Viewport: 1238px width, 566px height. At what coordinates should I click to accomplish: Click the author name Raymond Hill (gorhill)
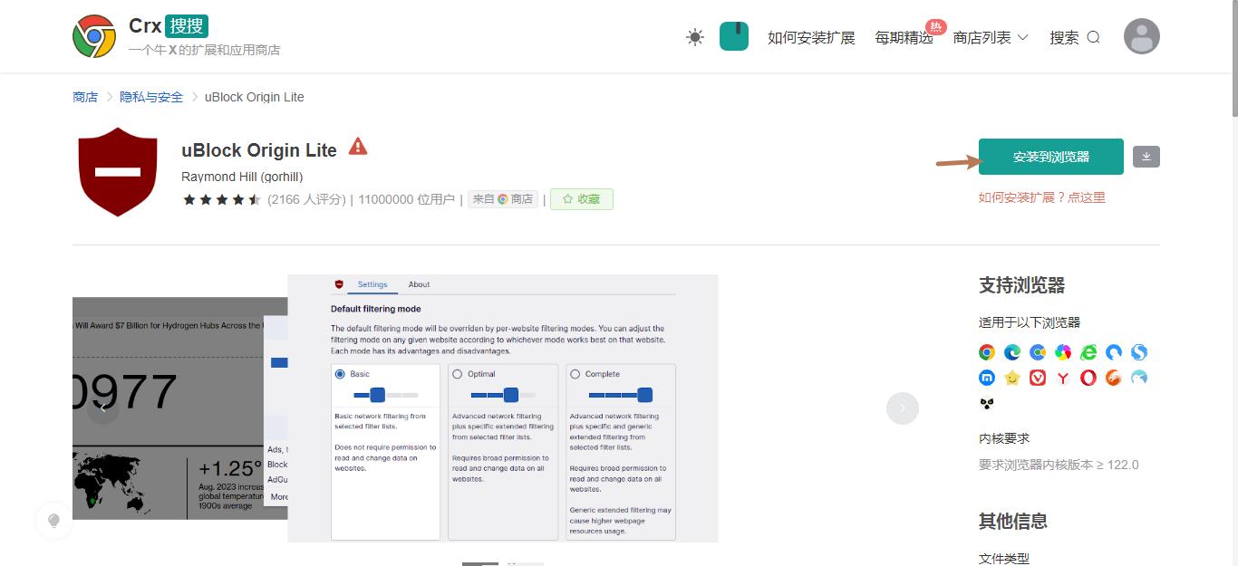tap(242, 177)
